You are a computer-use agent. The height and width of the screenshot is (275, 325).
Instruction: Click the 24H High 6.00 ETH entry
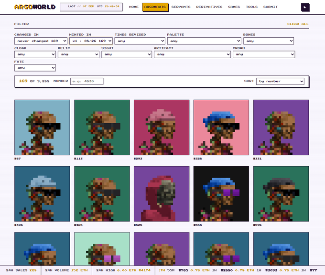[x=123, y=270]
